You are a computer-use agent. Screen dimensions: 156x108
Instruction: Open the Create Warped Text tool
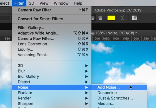(123, 18)
